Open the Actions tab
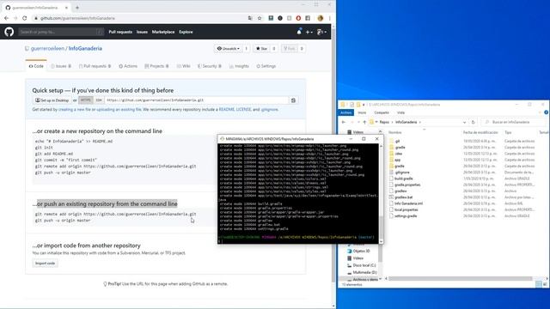This screenshot has height=309, width=550. [x=128, y=66]
